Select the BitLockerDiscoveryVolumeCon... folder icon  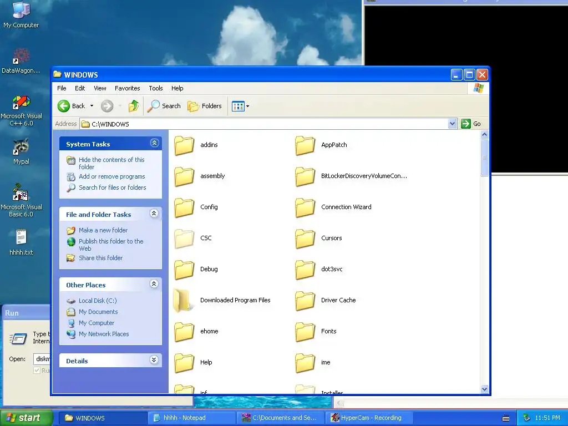tap(305, 176)
